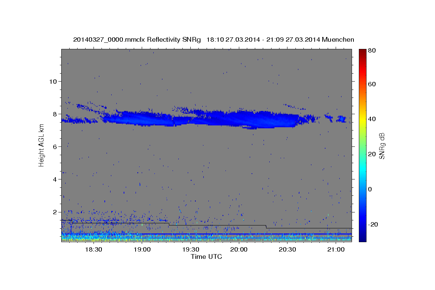
Task: Click the colorbar value 80
Action: [x=373, y=51]
